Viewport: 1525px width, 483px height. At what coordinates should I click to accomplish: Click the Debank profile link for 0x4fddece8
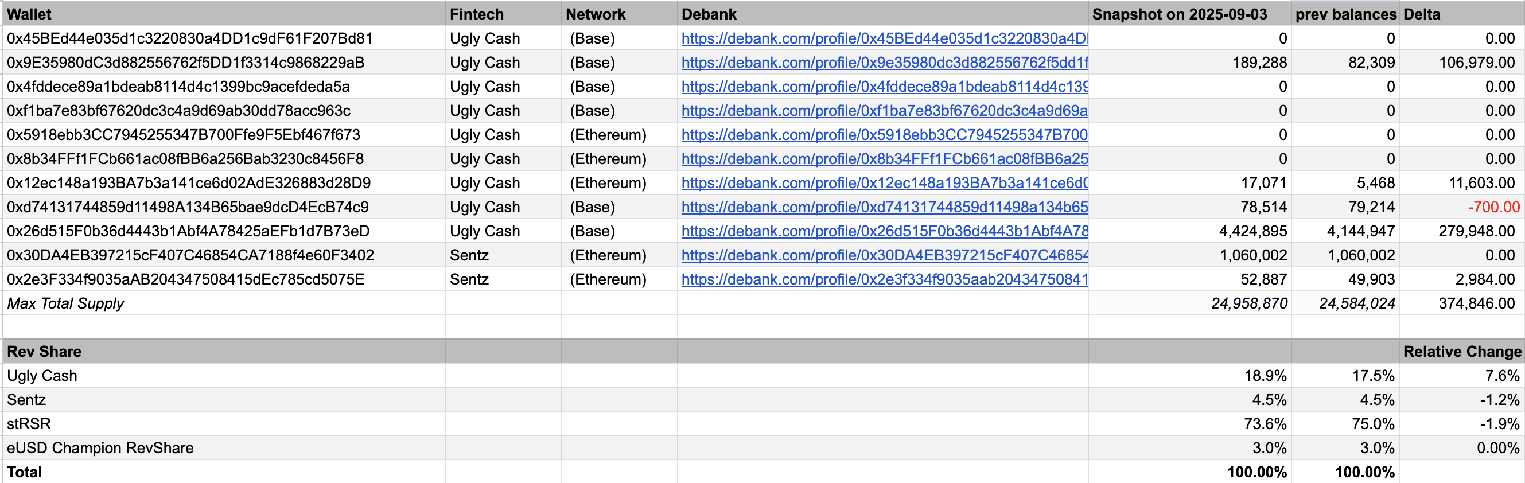coord(883,87)
